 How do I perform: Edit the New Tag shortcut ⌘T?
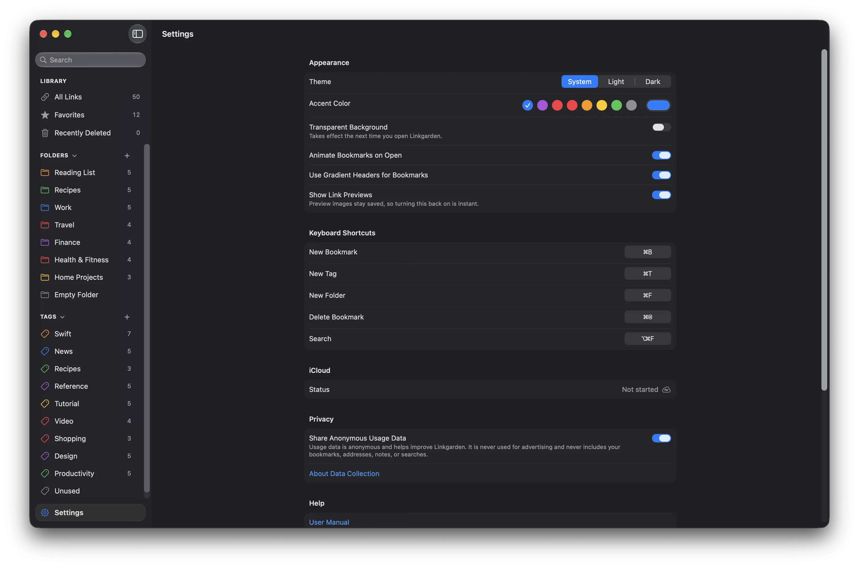[647, 274]
